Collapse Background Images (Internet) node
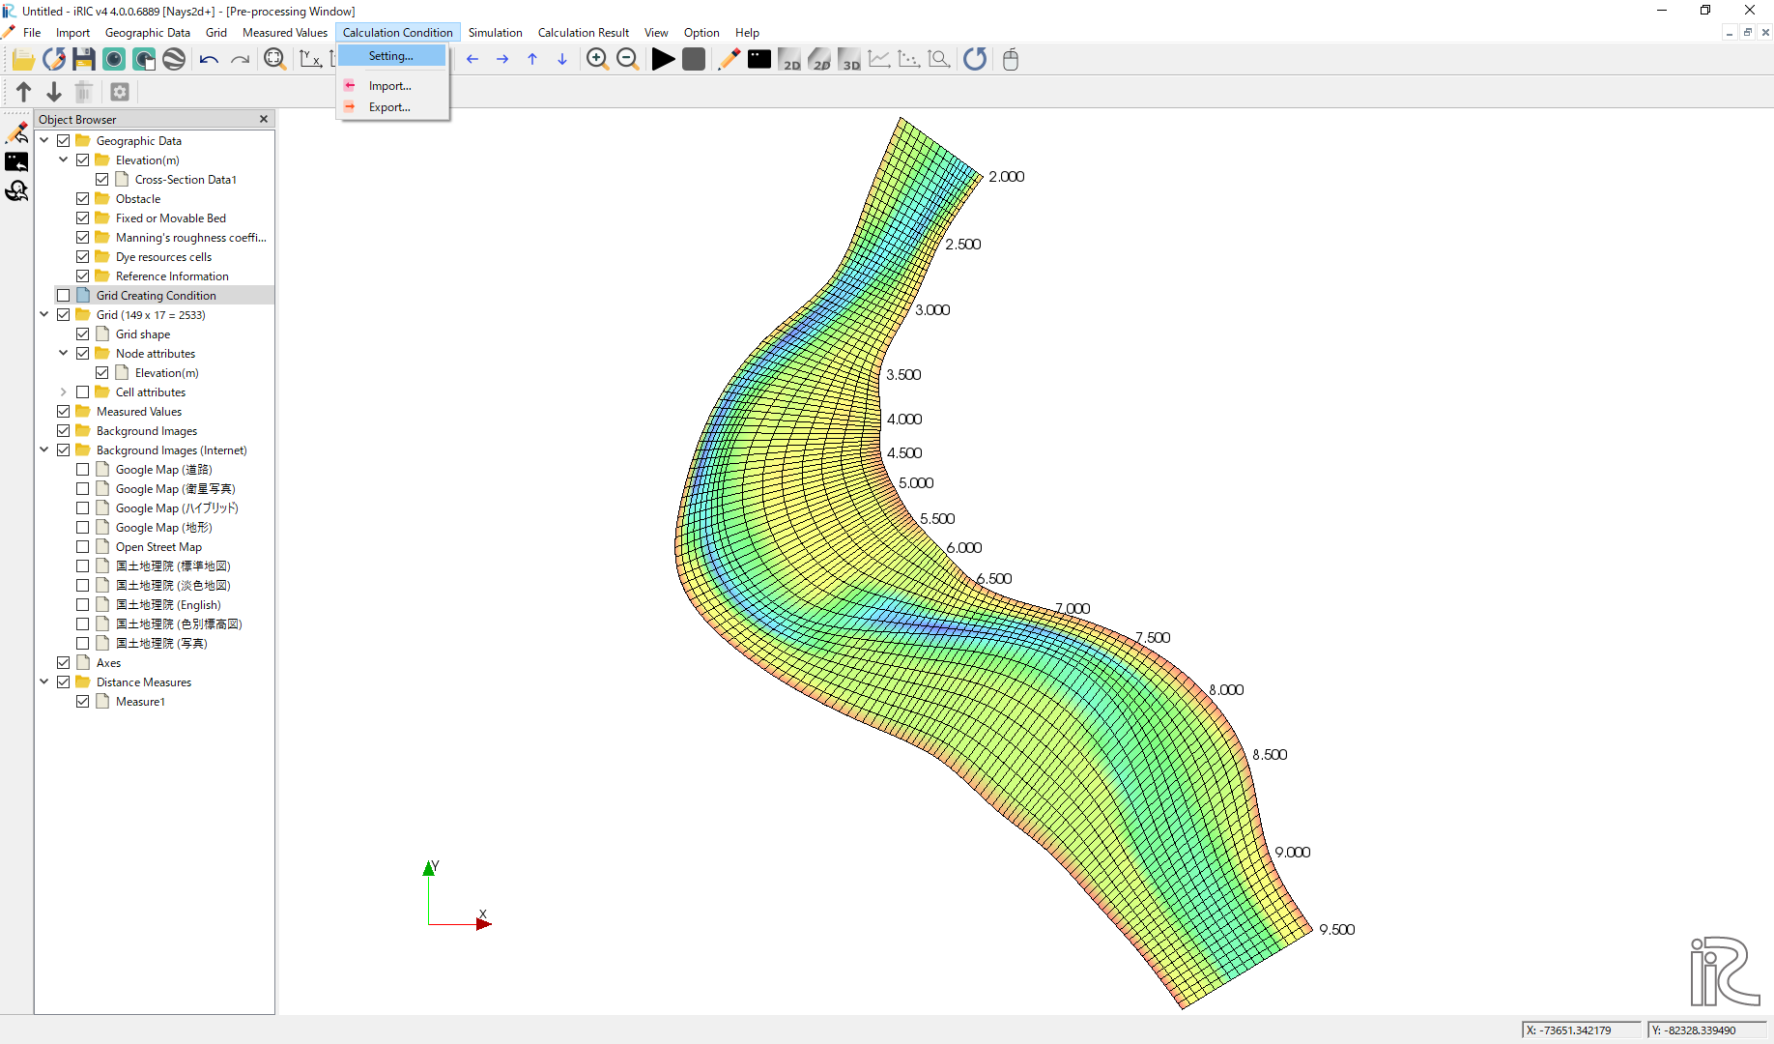This screenshot has height=1044, width=1774. pos(44,450)
